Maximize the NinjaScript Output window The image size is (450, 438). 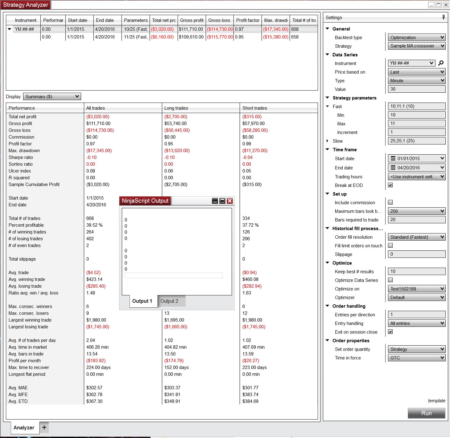coord(222,201)
